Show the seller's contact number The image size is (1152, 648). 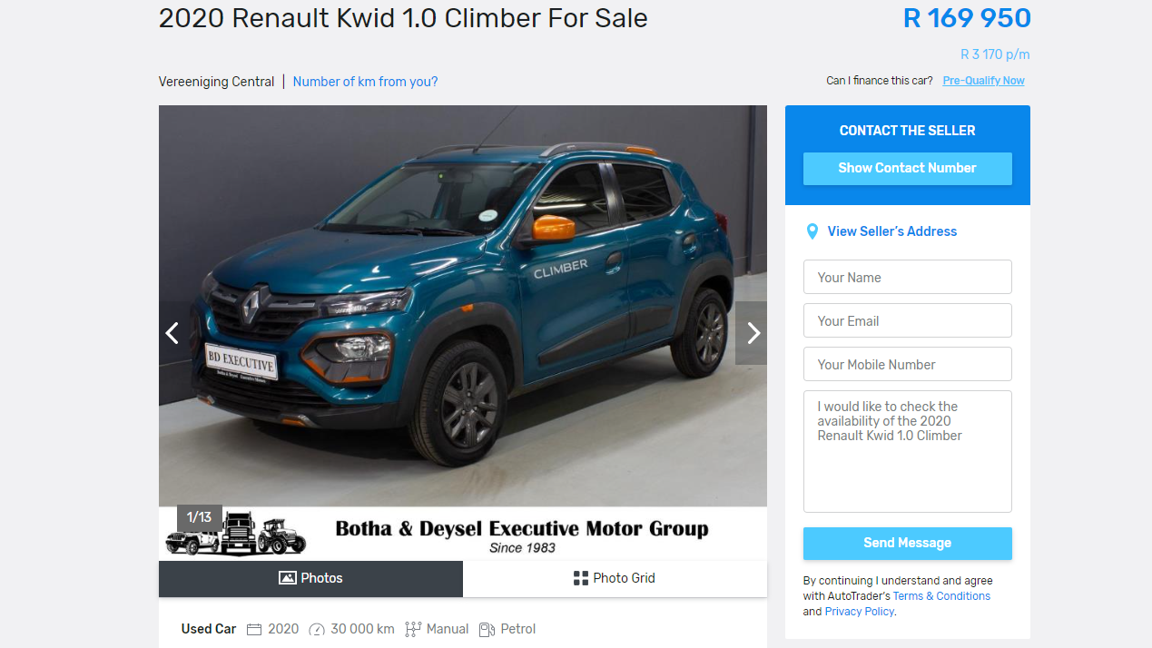[x=907, y=168]
